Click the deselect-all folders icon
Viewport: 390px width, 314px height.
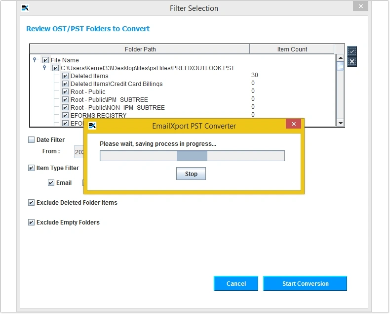[x=352, y=61]
